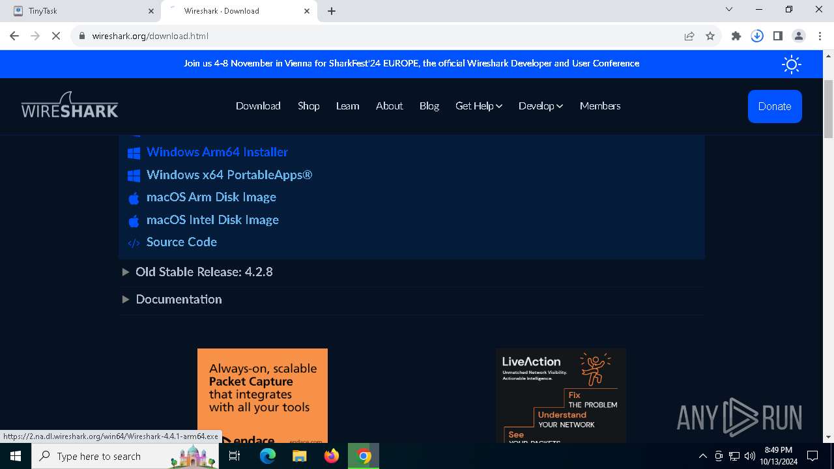Click the Wireshark logo

pyautogui.click(x=70, y=105)
